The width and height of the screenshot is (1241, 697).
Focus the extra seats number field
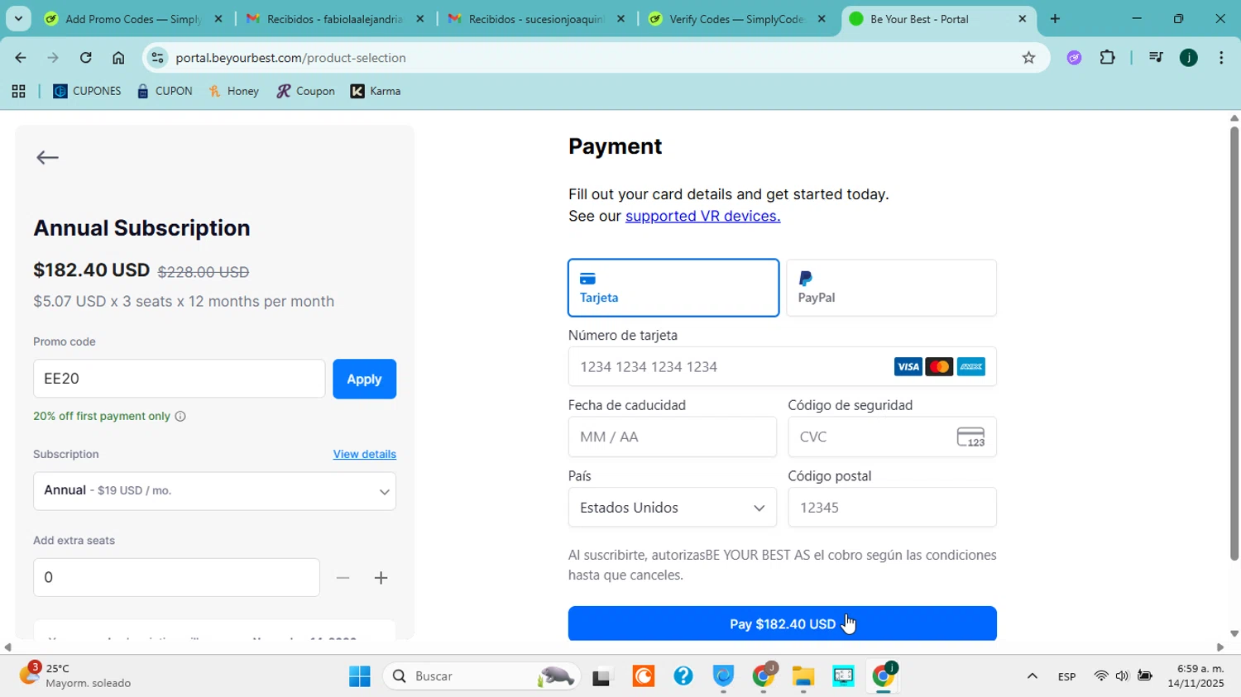click(176, 578)
